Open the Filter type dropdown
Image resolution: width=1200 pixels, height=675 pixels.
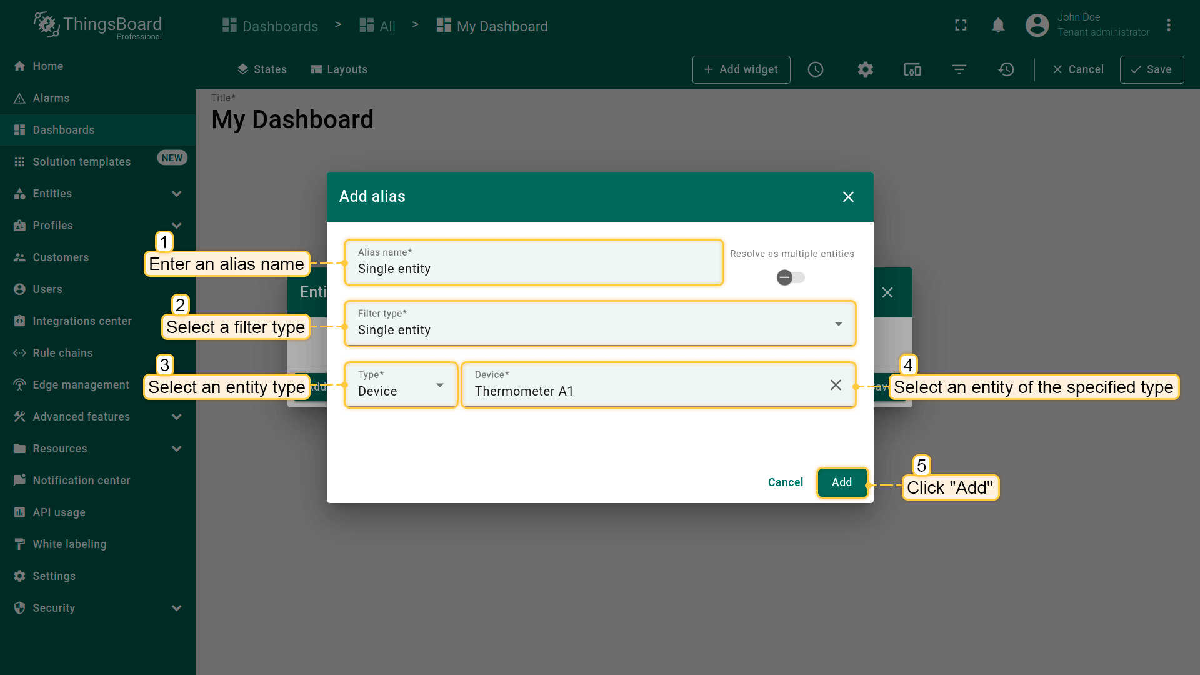[x=599, y=324]
